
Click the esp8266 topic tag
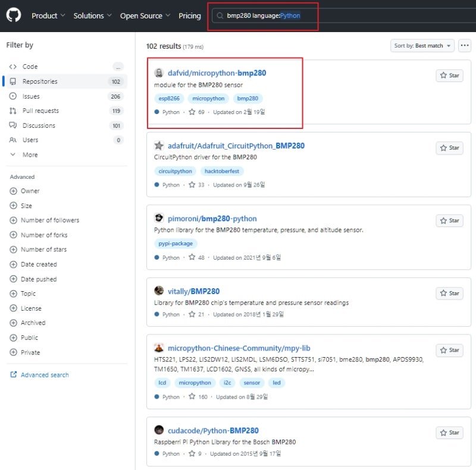click(x=169, y=98)
